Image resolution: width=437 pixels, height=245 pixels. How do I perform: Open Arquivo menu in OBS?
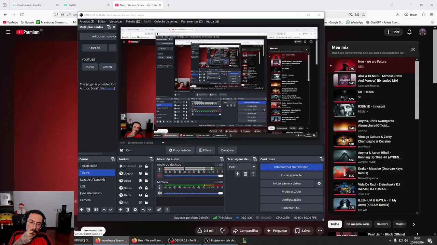pos(87,21)
